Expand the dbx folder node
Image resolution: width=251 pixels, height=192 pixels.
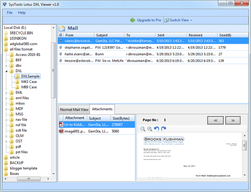coord(6,66)
